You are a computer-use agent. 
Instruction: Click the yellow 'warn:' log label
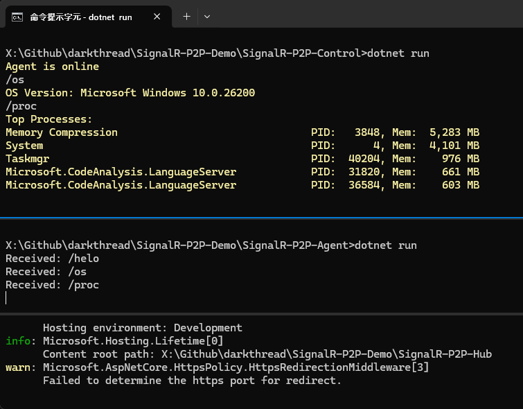(x=19, y=367)
